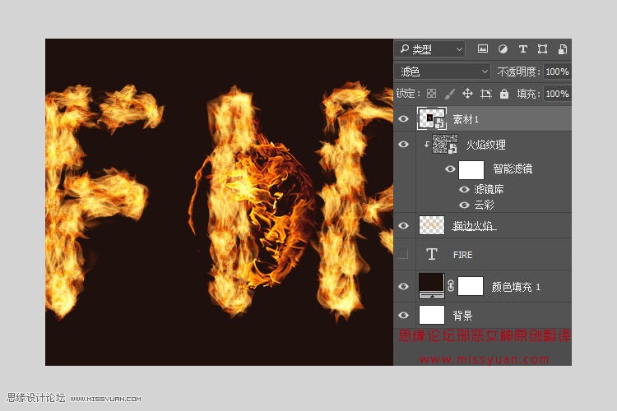Click the 填充 label

pos(528,94)
